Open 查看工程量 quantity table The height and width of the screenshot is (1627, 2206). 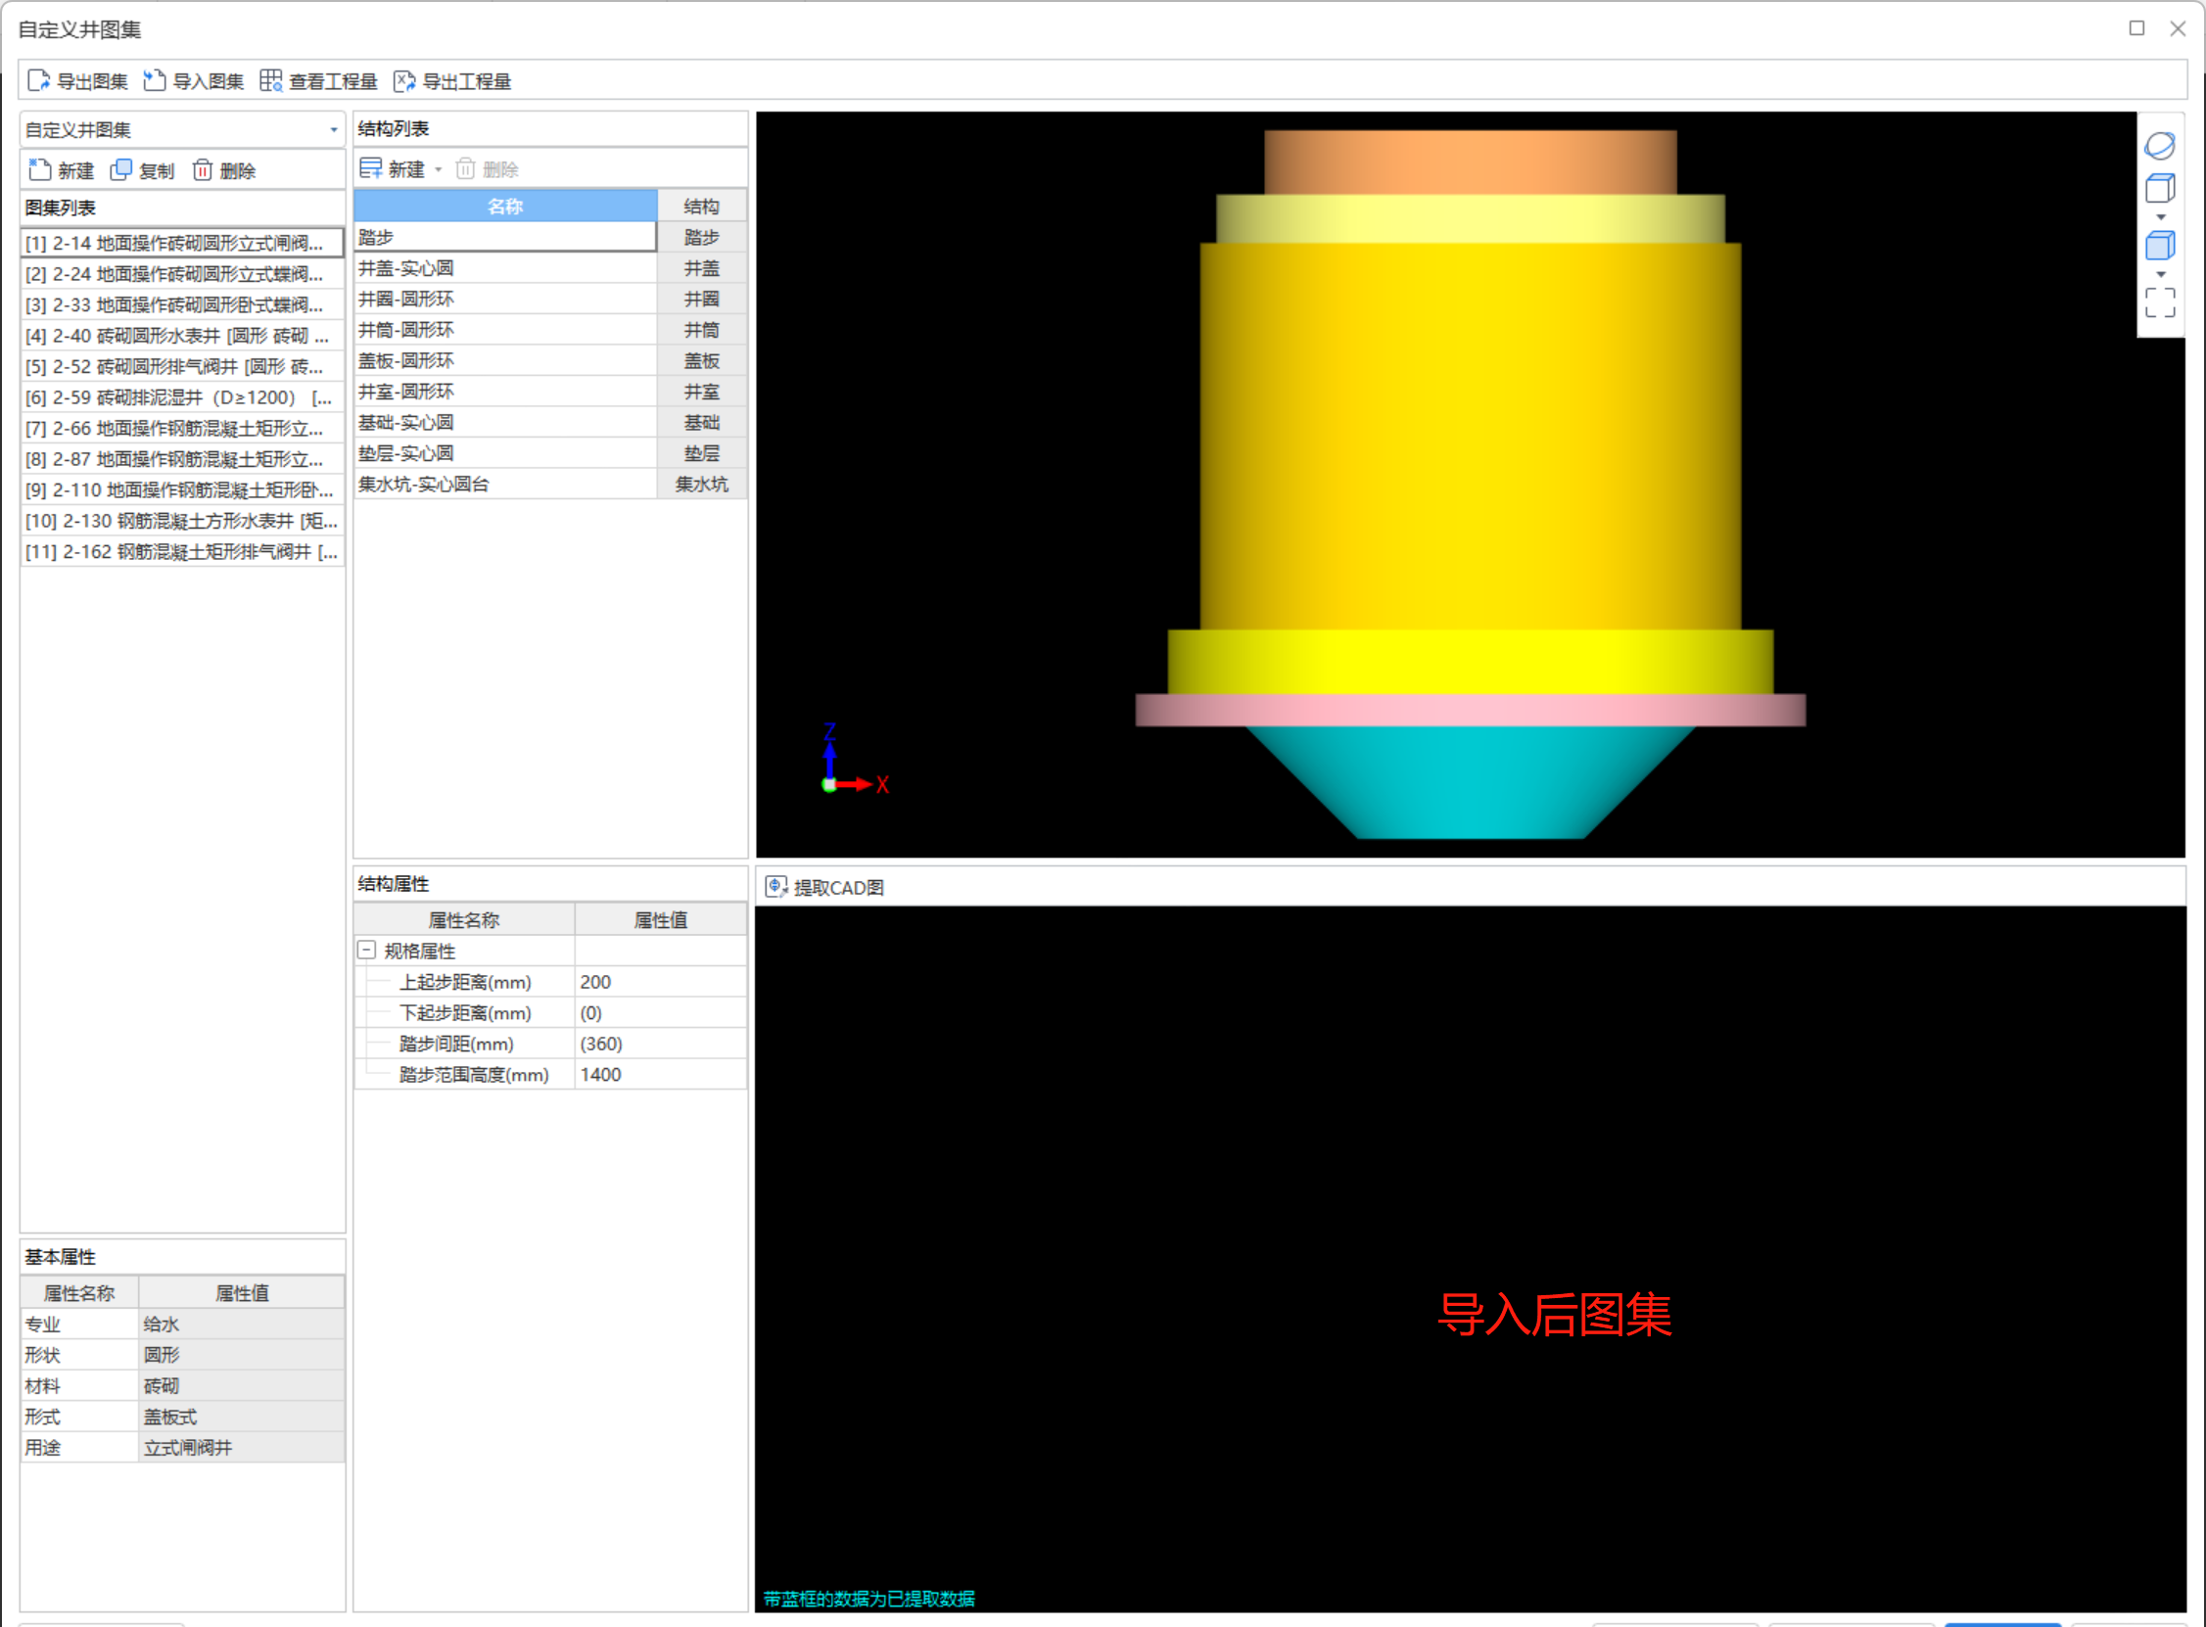click(x=319, y=80)
